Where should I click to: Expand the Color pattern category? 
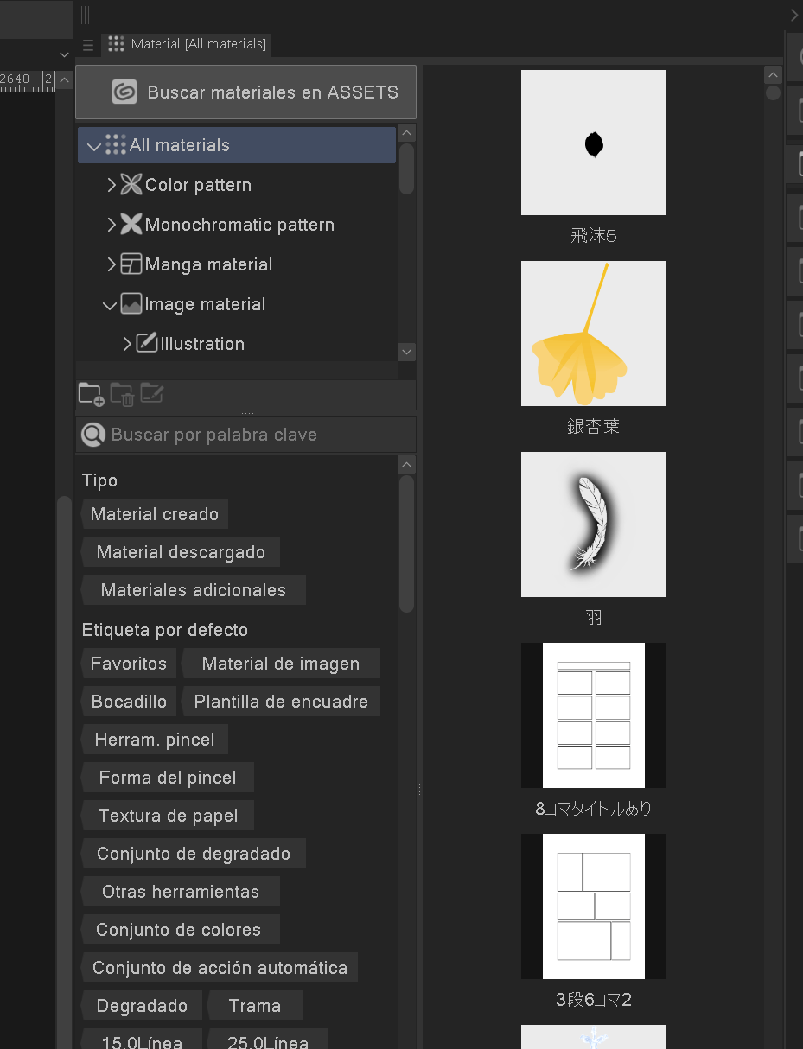[x=112, y=185]
